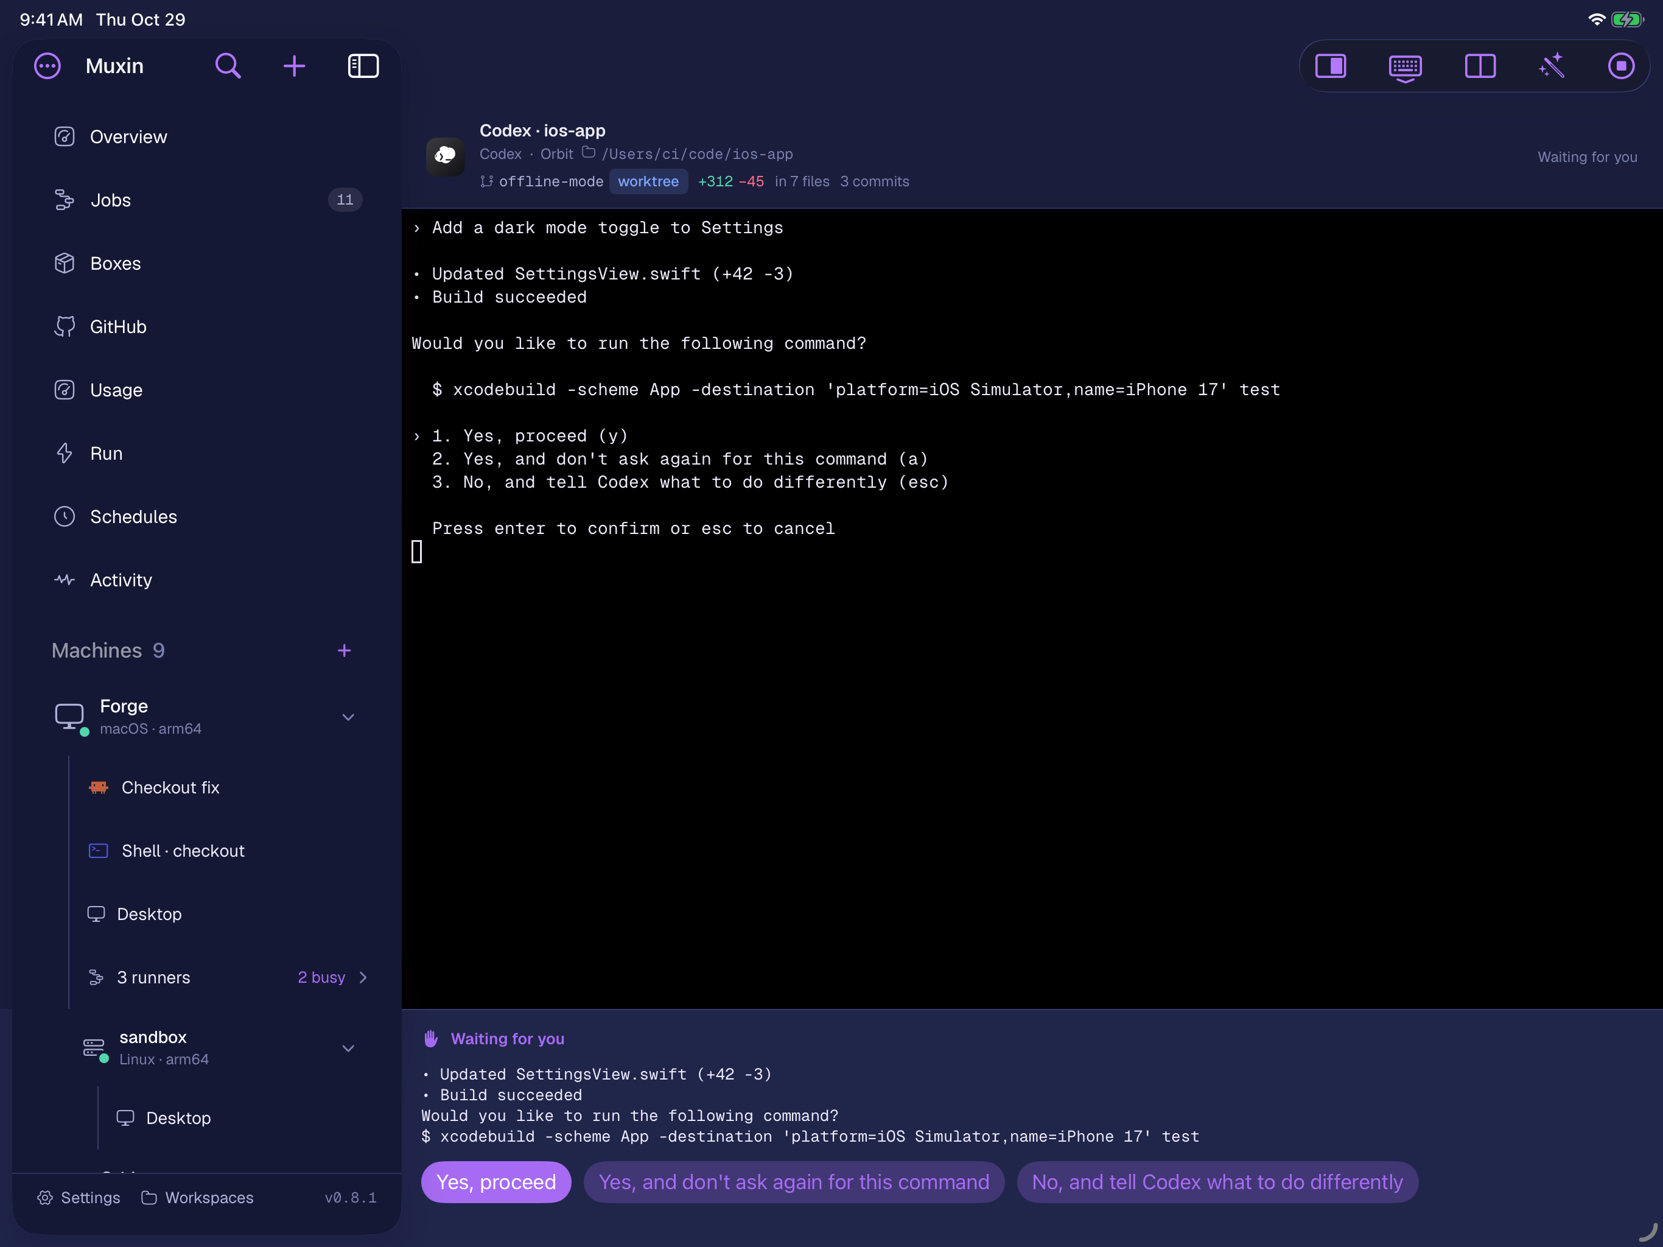The image size is (1663, 1247).
Task: Collapse the Forge machine chevron
Action: pos(348,717)
